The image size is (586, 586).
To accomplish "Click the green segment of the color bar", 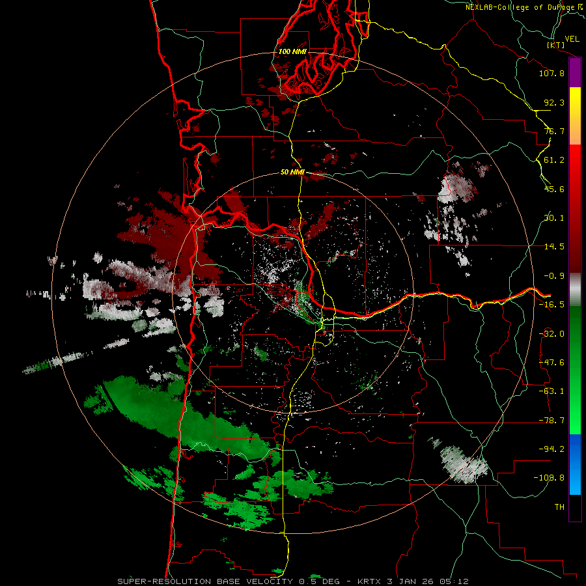I will [575, 370].
